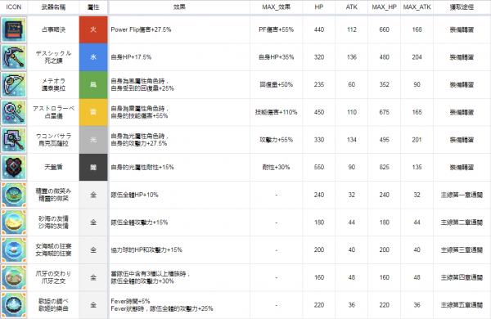
Task: Select the effect 隊伍全體HP+10%
Action: pyautogui.click(x=134, y=195)
